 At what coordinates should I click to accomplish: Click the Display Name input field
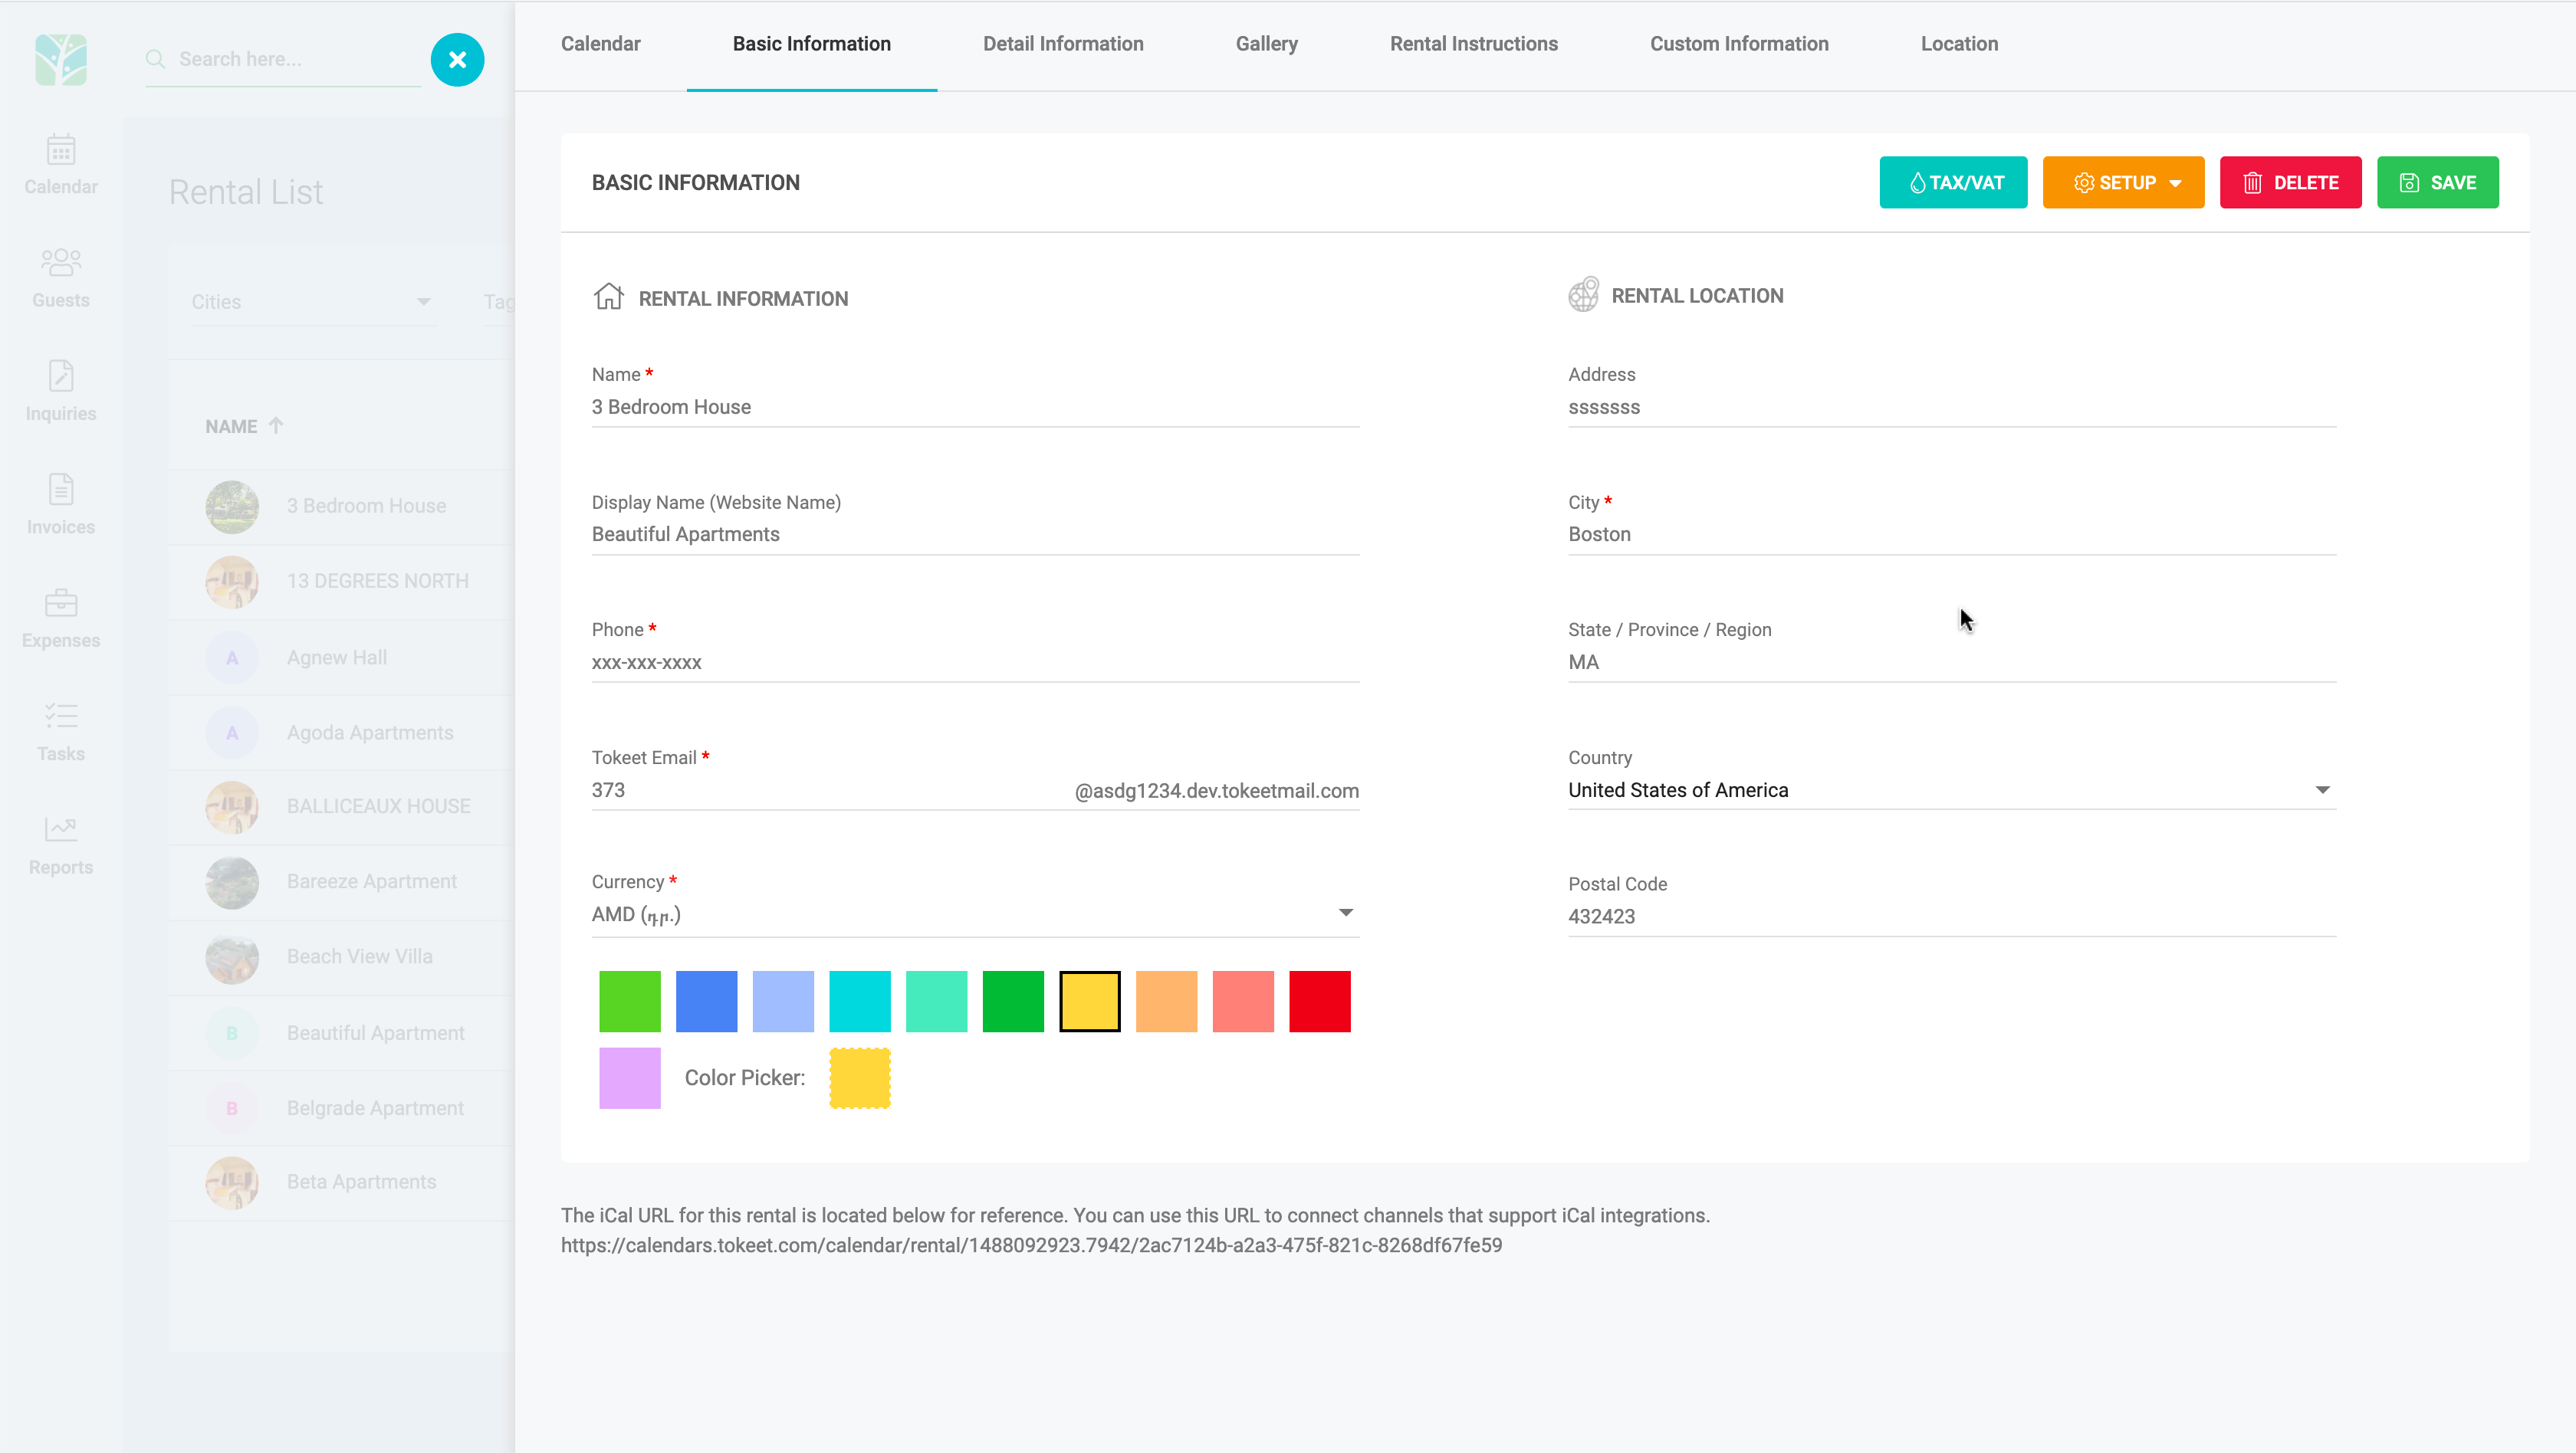975,535
